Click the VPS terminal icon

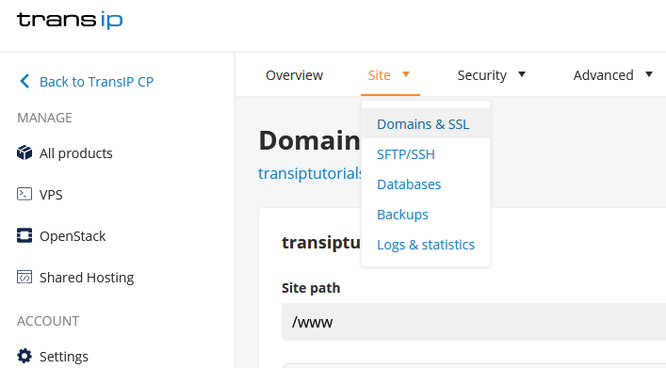pyautogui.click(x=24, y=194)
